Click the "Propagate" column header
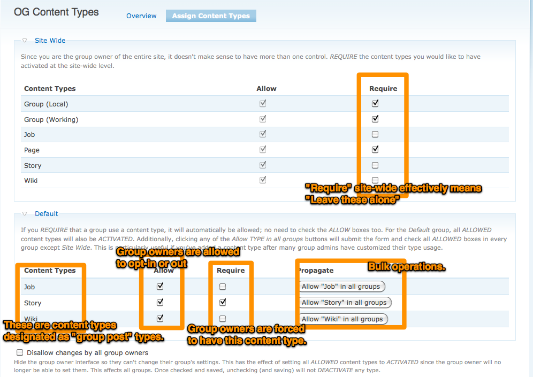 click(316, 271)
